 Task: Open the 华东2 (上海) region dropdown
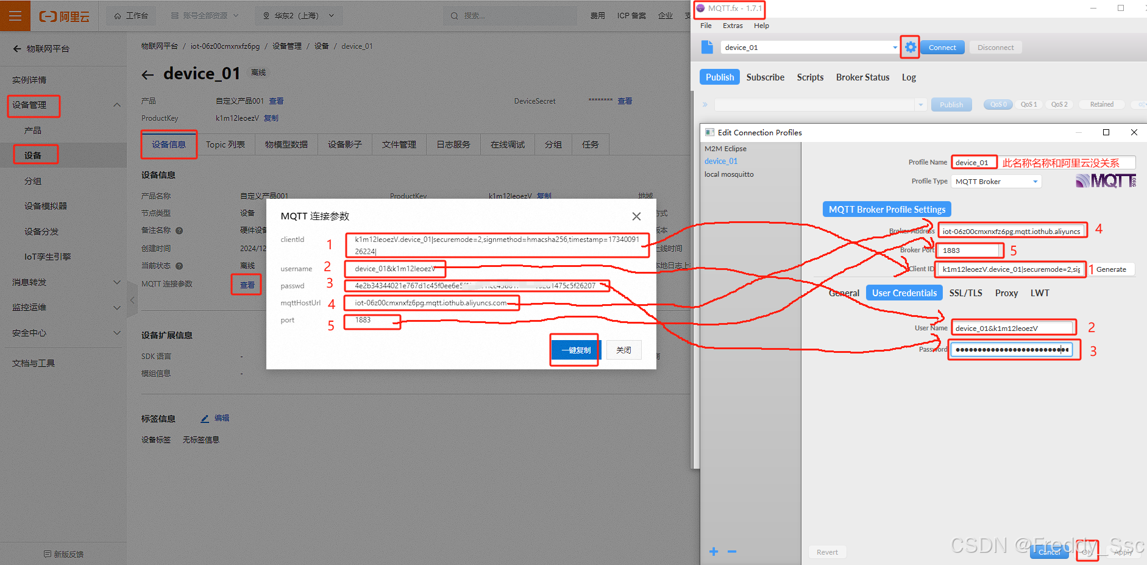299,16
